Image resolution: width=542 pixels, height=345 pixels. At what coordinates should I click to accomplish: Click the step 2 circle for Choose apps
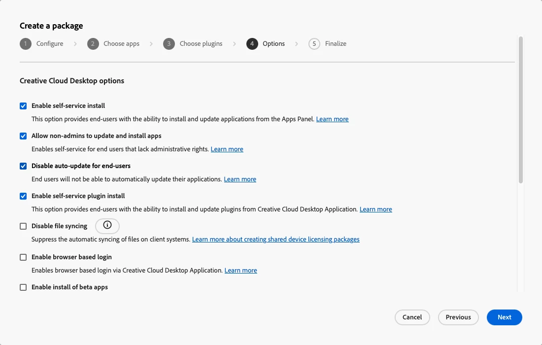click(x=93, y=44)
